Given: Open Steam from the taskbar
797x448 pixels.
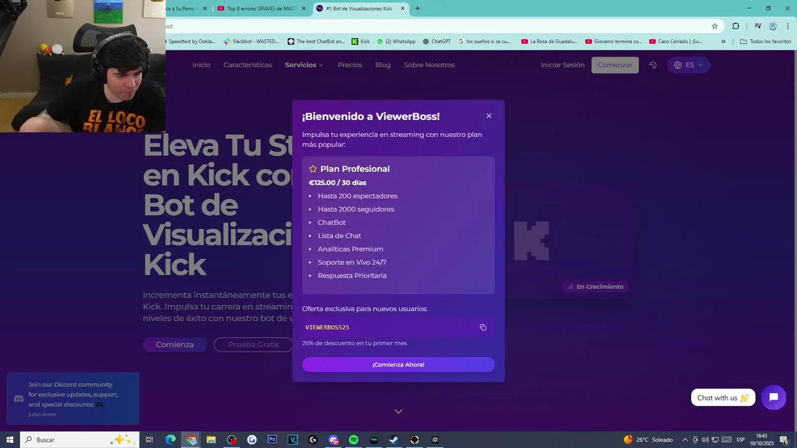Looking at the screenshot, I should (x=394, y=440).
